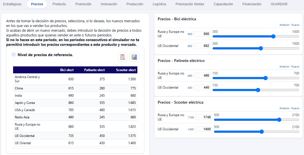
Task: Click scooter reference price 1.575
Action: pos(132,136)
